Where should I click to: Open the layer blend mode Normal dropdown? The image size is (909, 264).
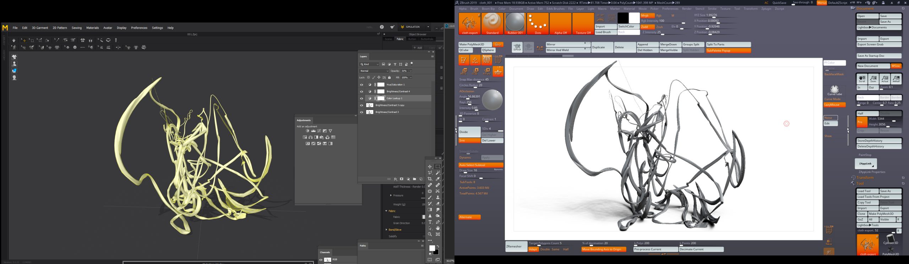coord(374,71)
